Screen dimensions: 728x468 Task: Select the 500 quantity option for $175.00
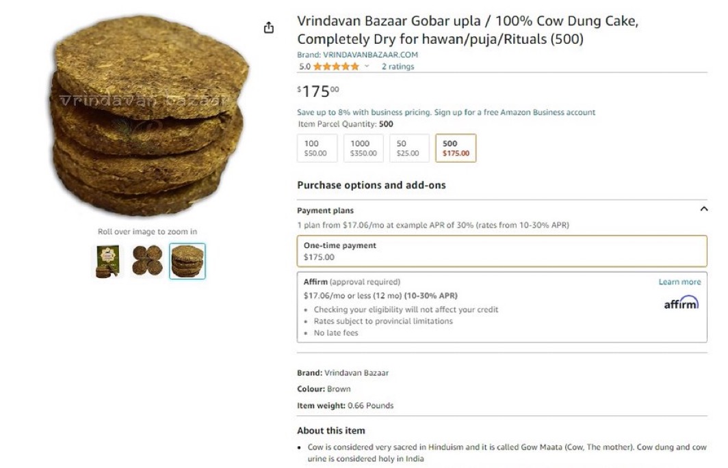click(456, 148)
